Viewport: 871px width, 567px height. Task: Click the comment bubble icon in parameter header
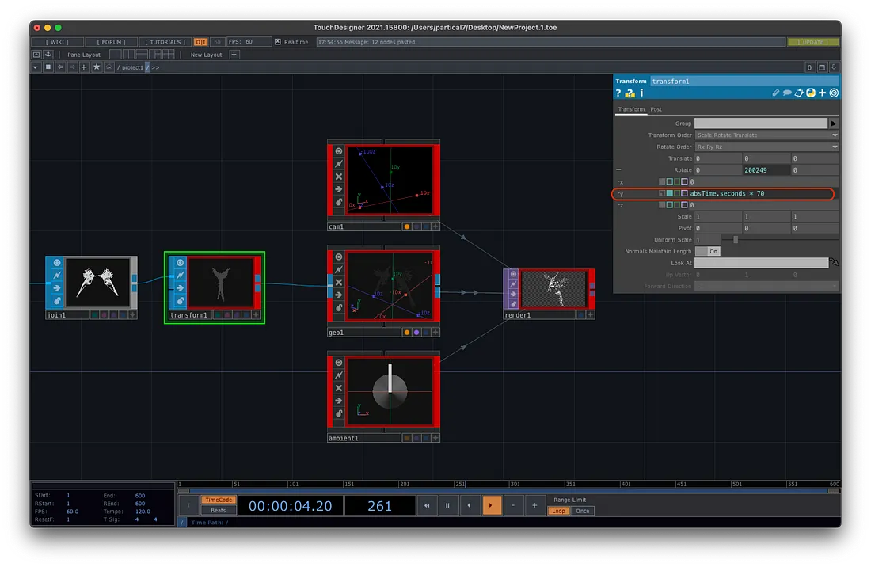[787, 93]
